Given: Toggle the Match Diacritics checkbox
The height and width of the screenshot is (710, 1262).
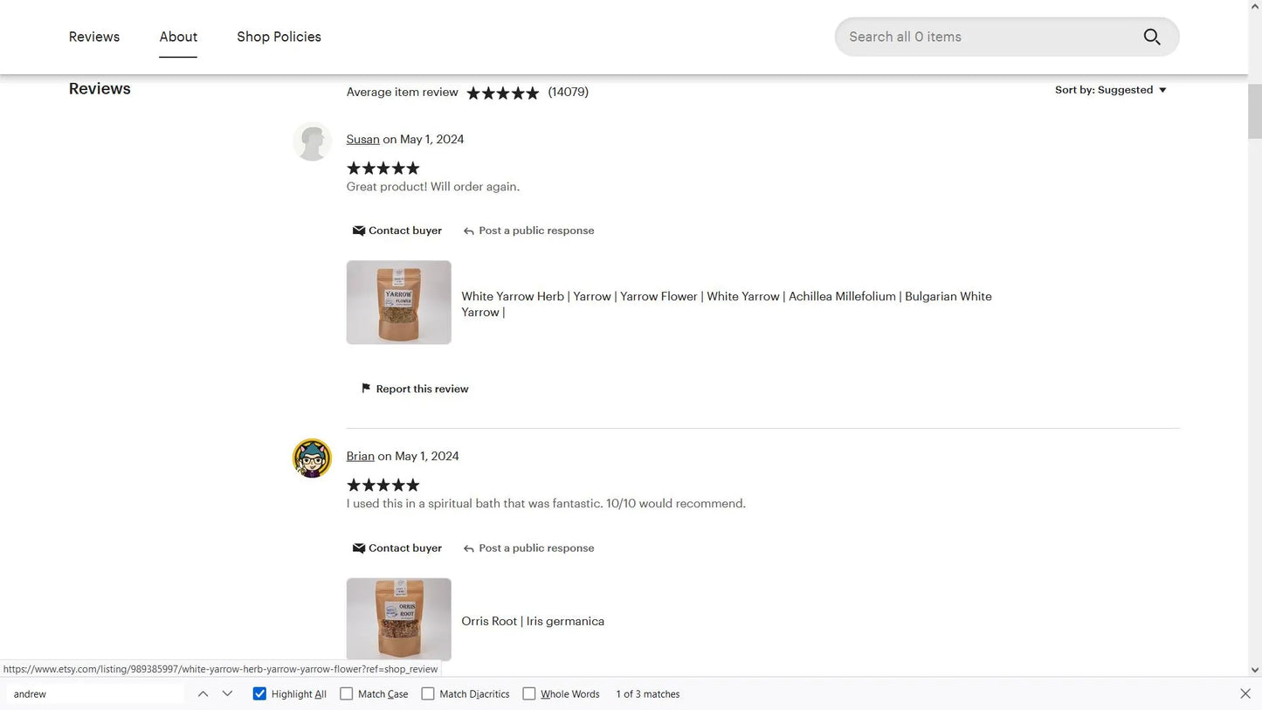Looking at the screenshot, I should (428, 693).
